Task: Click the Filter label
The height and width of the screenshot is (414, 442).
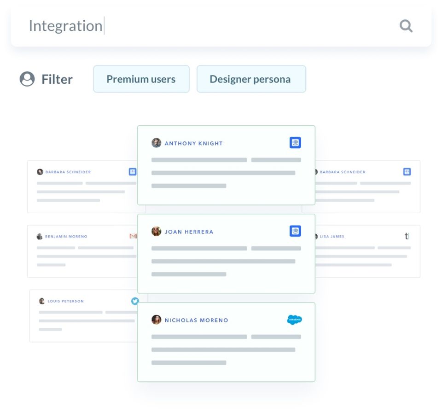Action: (57, 79)
